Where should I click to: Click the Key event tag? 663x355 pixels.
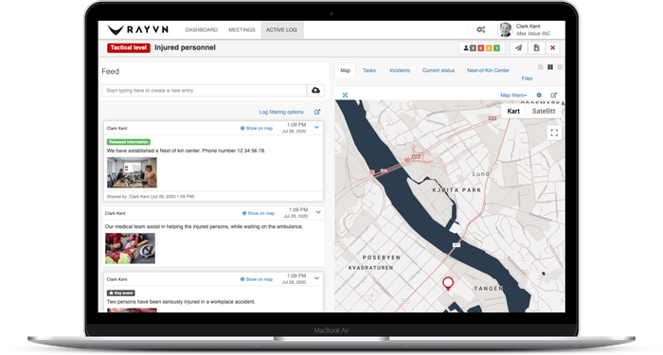pyautogui.click(x=121, y=293)
